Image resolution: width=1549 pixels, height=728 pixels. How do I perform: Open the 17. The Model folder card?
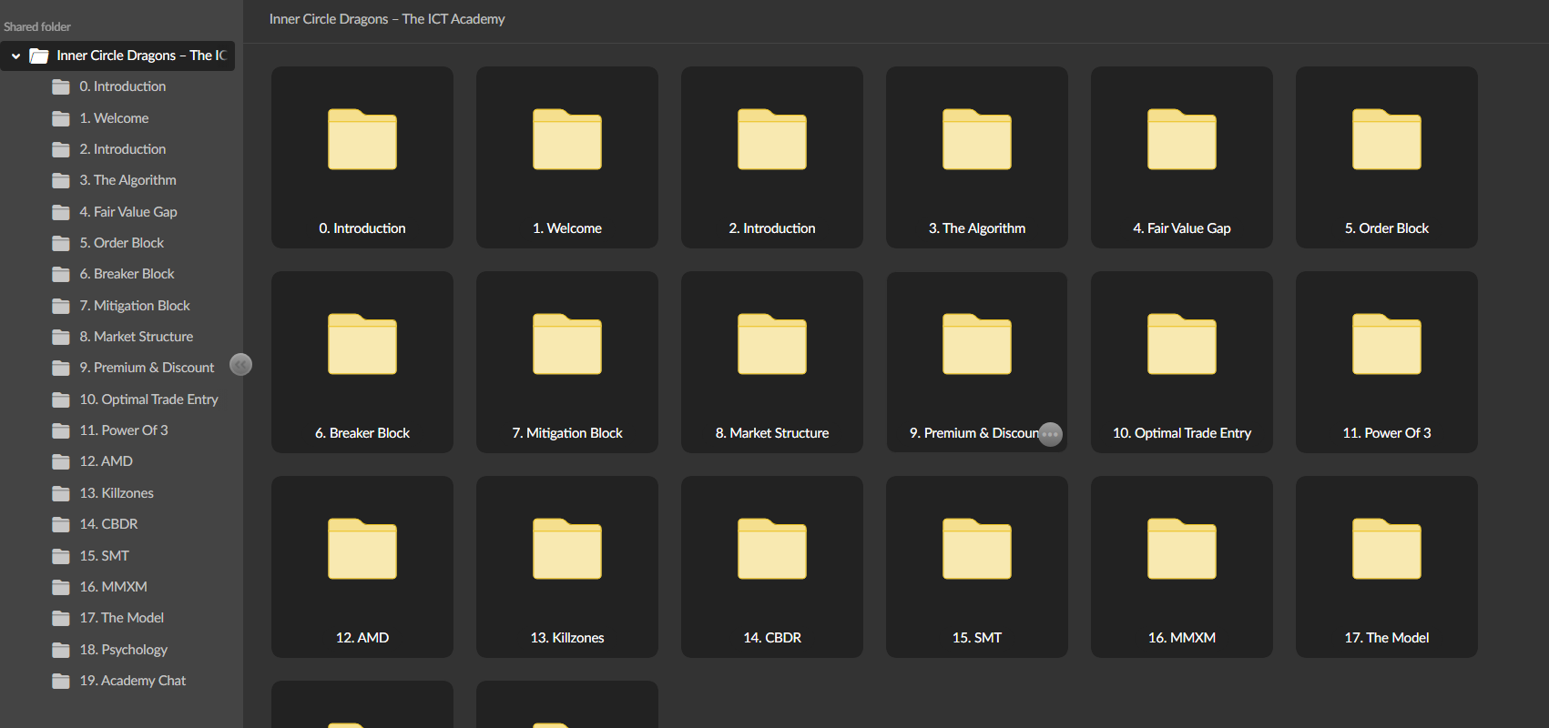(x=1387, y=567)
